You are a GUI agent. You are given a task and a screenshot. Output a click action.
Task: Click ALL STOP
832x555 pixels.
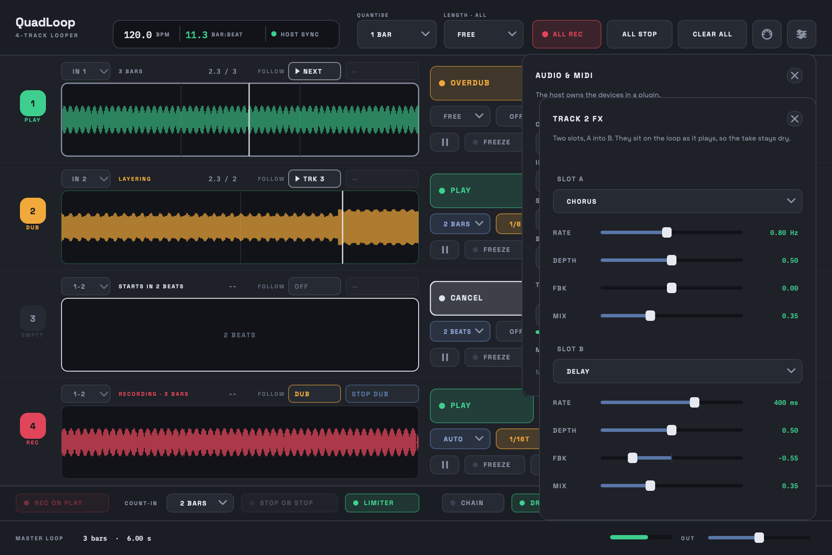(639, 34)
